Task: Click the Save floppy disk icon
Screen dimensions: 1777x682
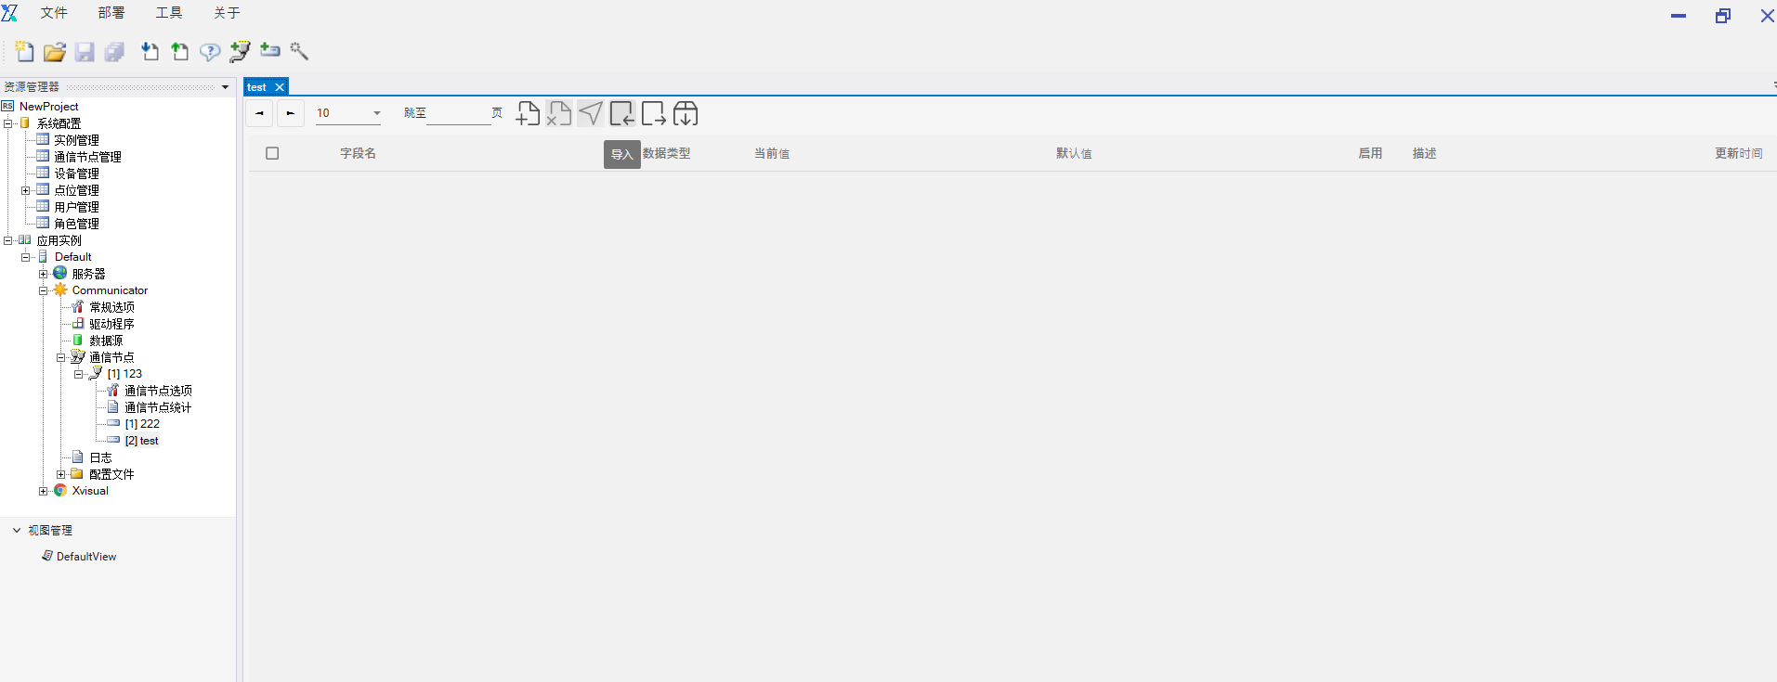Action: click(x=85, y=52)
